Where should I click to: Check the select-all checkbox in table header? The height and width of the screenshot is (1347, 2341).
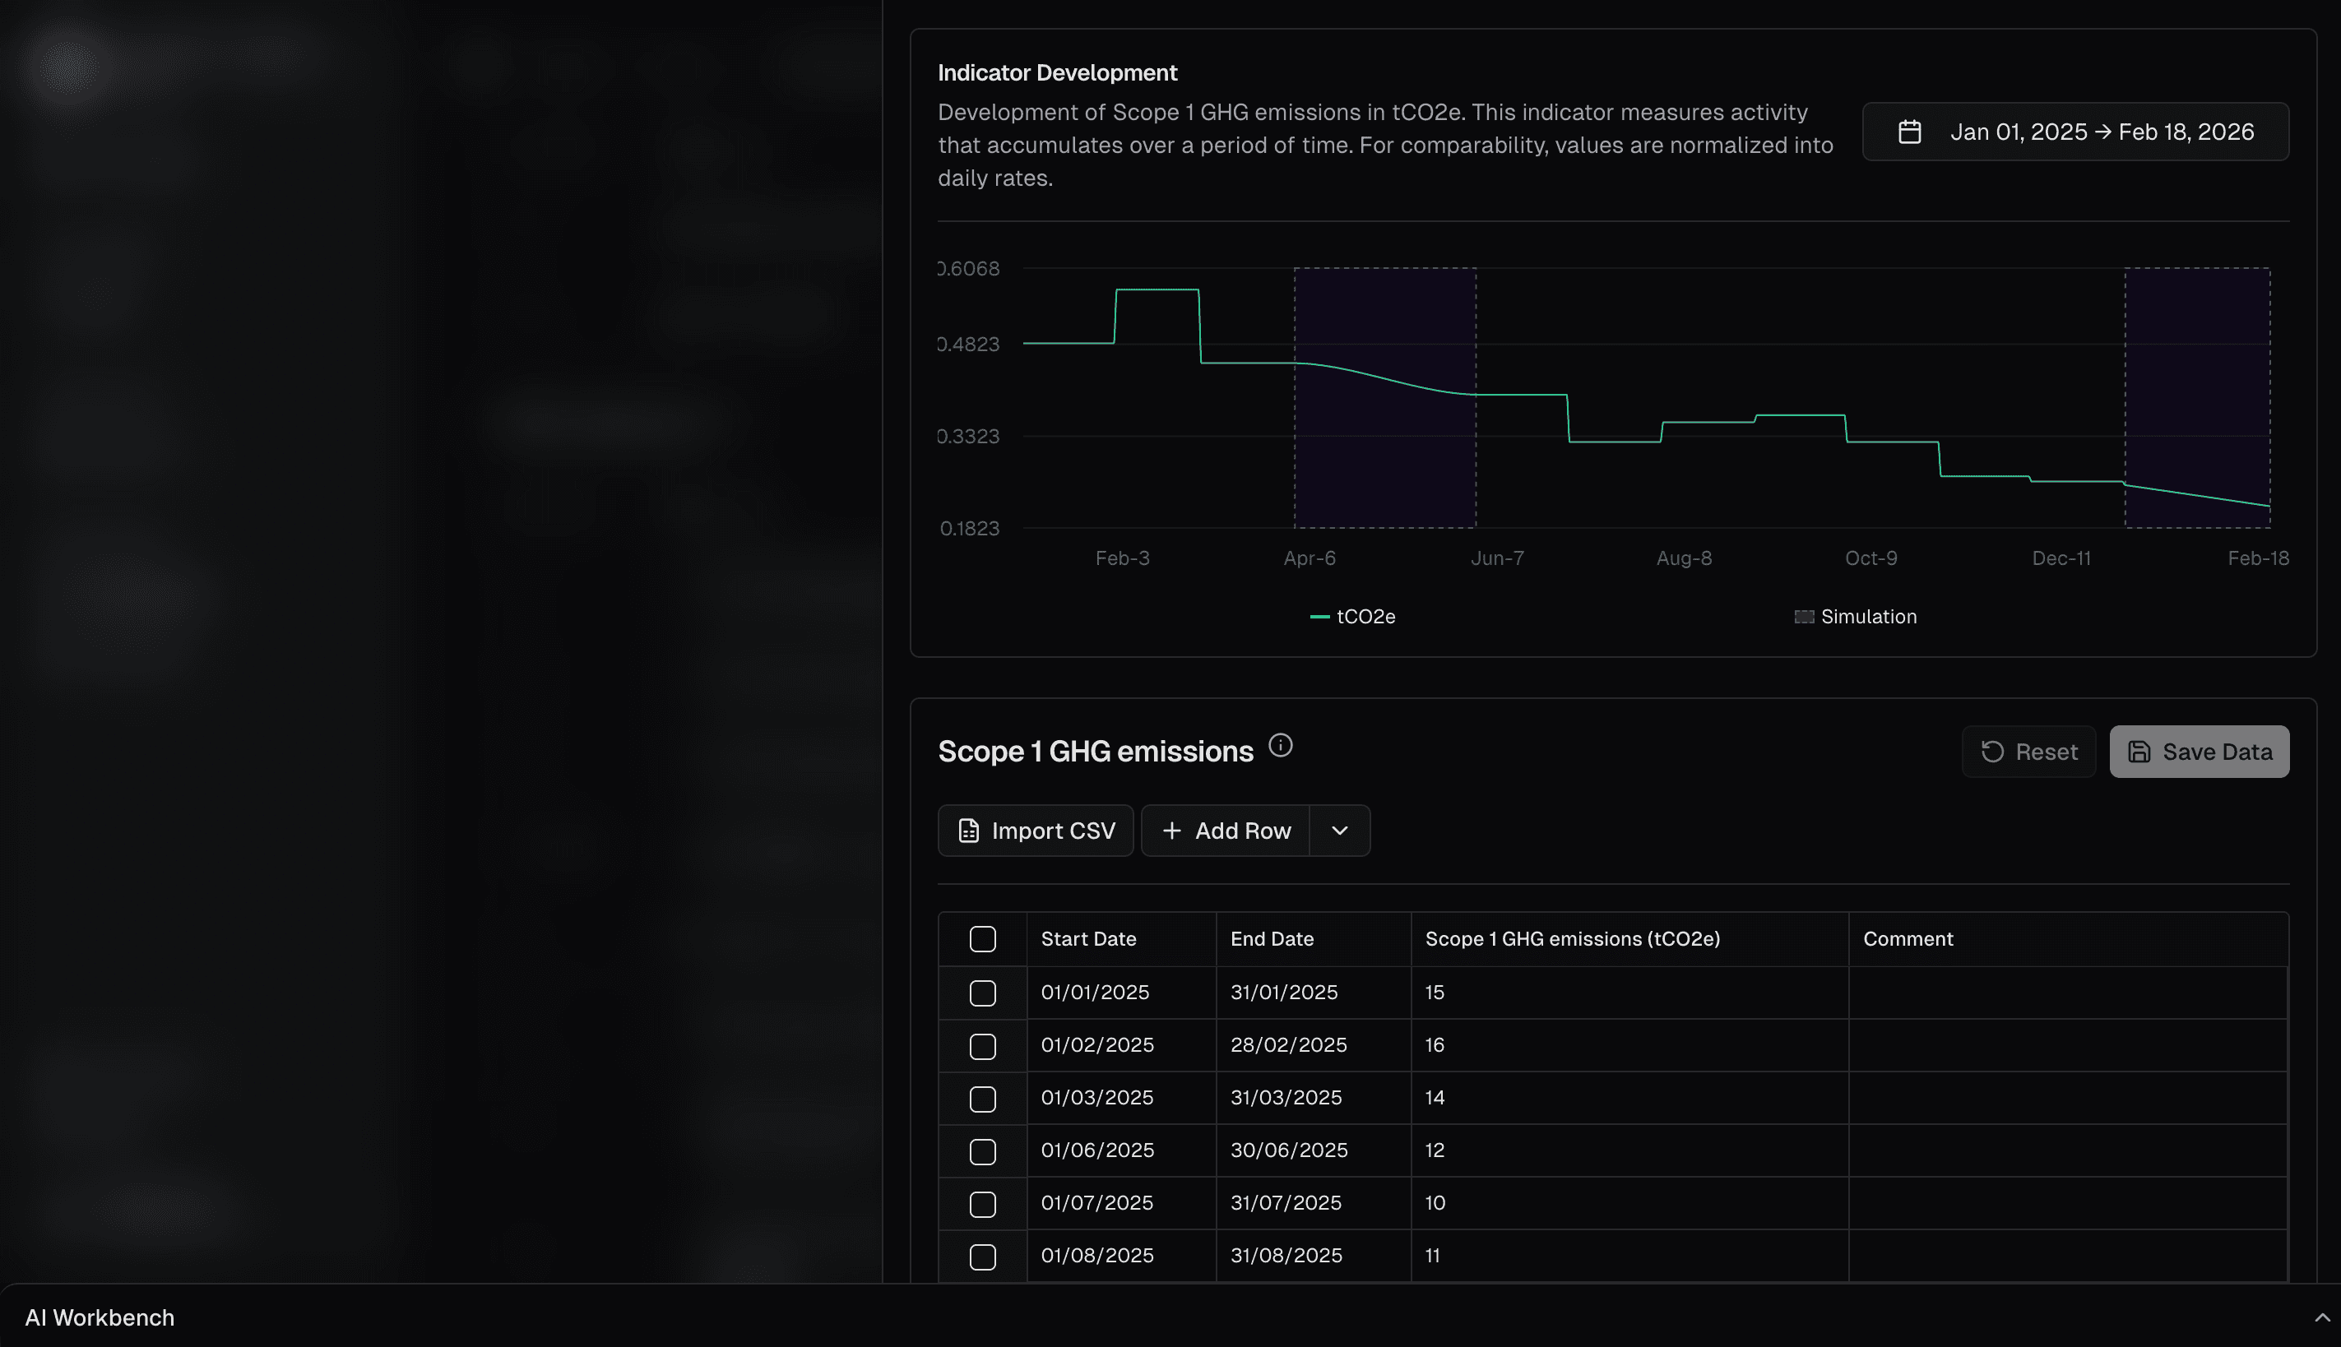(x=984, y=938)
